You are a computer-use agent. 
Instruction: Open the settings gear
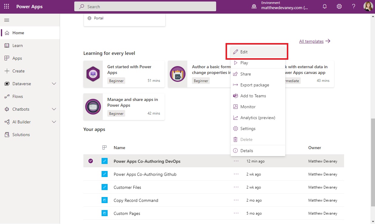(x=339, y=6)
